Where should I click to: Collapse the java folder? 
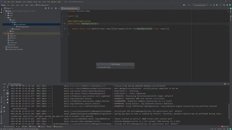pyautogui.click(x=10, y=22)
